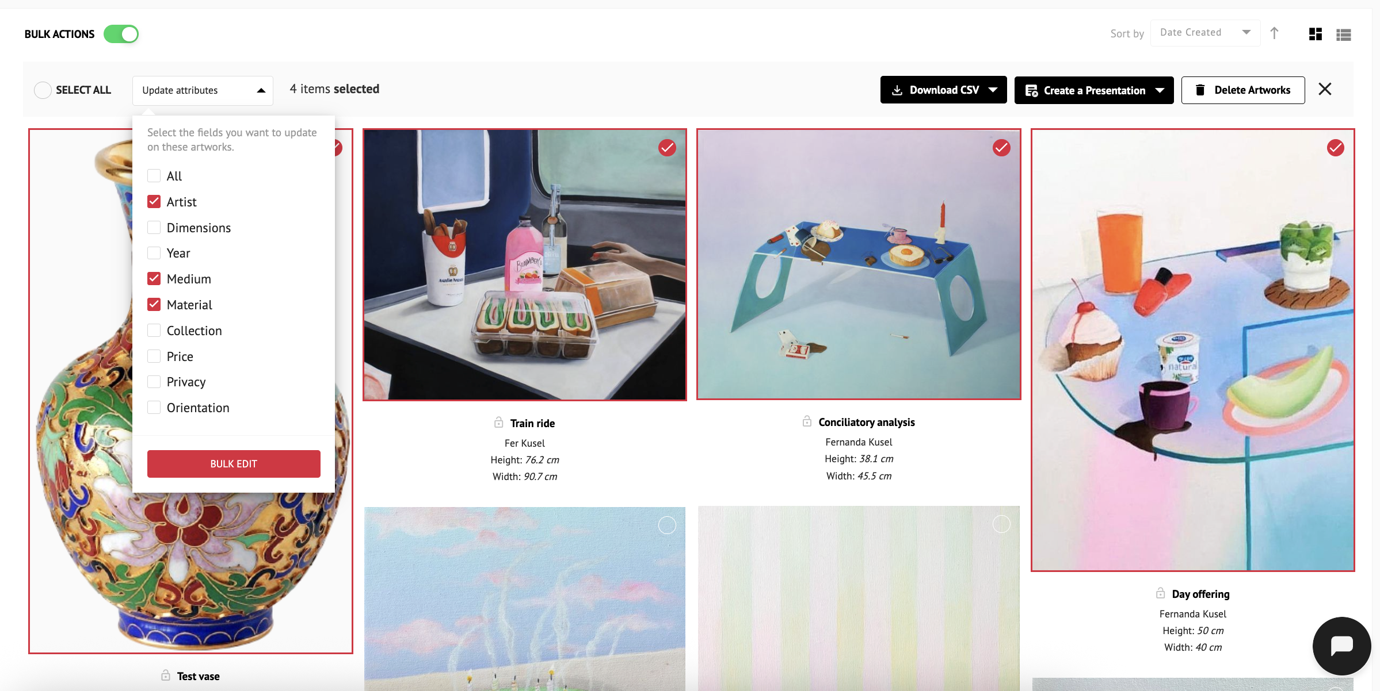1380x691 pixels.
Task: Turn off the Bulk Actions toggle
Action: pos(121,34)
